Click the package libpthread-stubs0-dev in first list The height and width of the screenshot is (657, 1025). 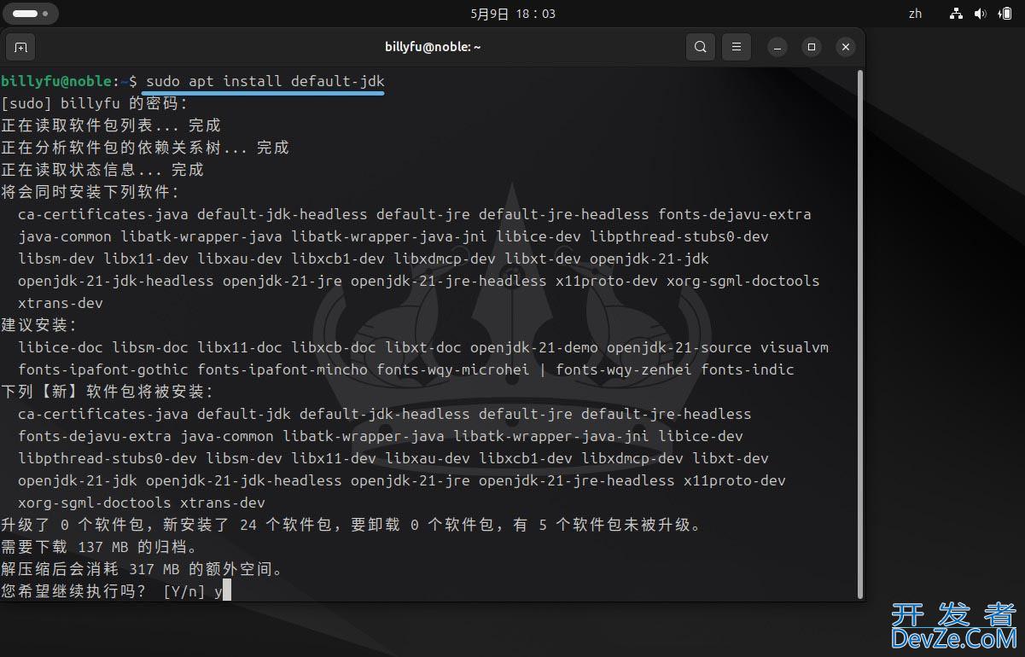[679, 236]
